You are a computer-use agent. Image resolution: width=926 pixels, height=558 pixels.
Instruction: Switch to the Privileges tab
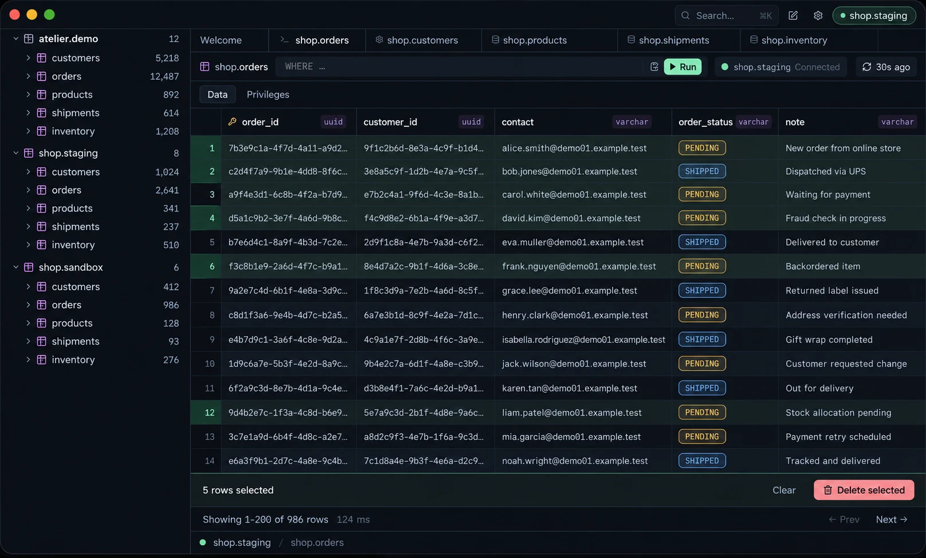tap(268, 95)
